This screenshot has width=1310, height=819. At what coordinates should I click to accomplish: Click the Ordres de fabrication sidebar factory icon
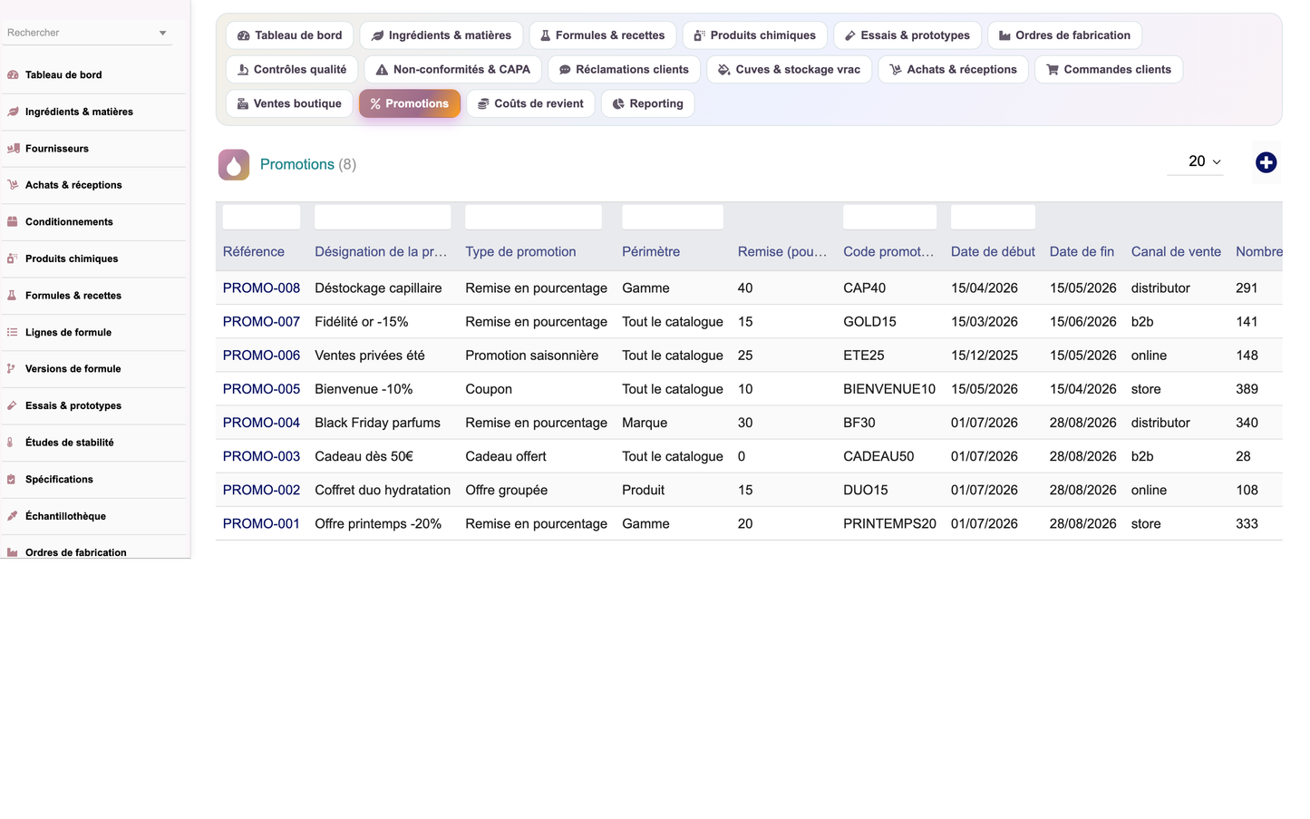13,552
